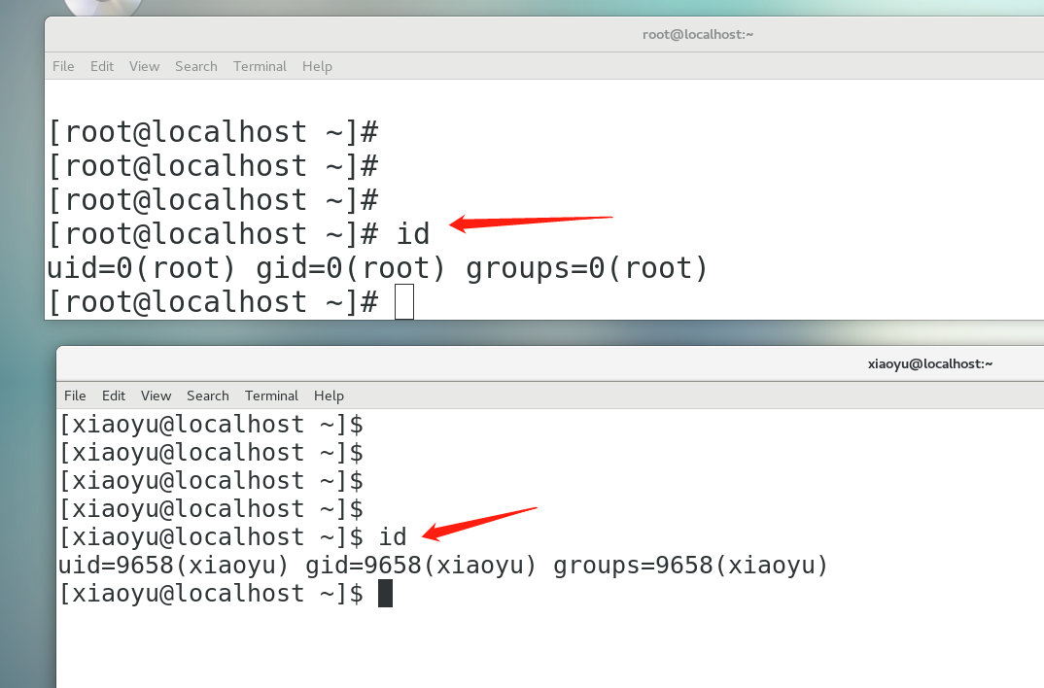This screenshot has height=688, width=1044.
Task: Click the root@localhost:~ window title
Action: [x=698, y=34]
